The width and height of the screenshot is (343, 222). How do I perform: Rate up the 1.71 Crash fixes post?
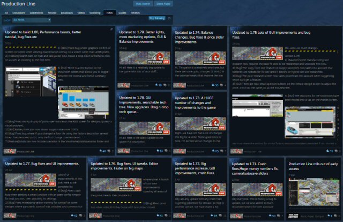pyautogui.click(x=270, y=216)
